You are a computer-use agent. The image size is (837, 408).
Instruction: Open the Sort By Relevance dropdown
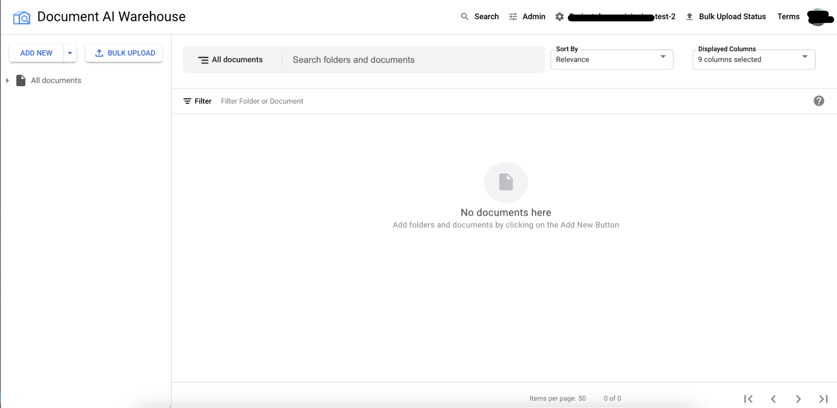[x=612, y=59]
